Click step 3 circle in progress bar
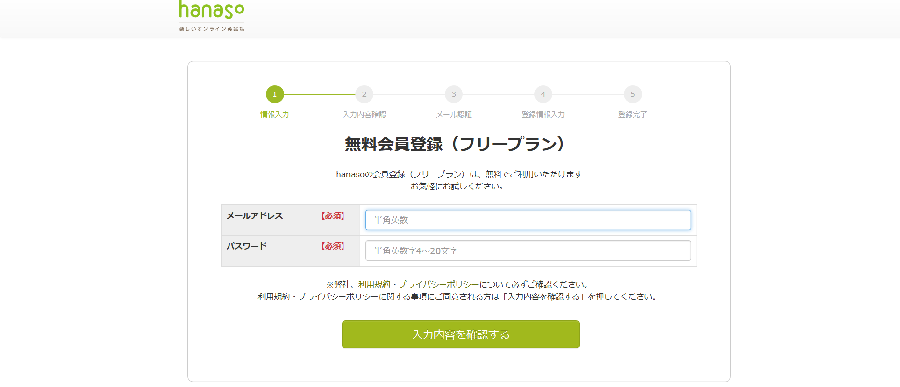Screen dimensions: 900x387 click(454, 94)
